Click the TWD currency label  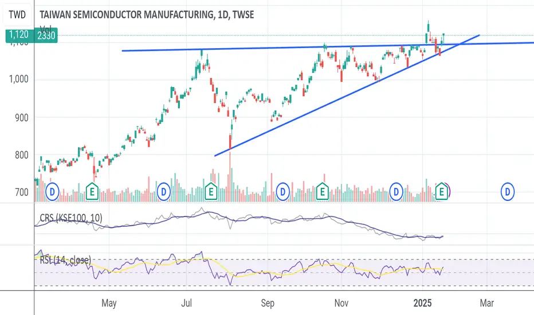[x=17, y=15]
